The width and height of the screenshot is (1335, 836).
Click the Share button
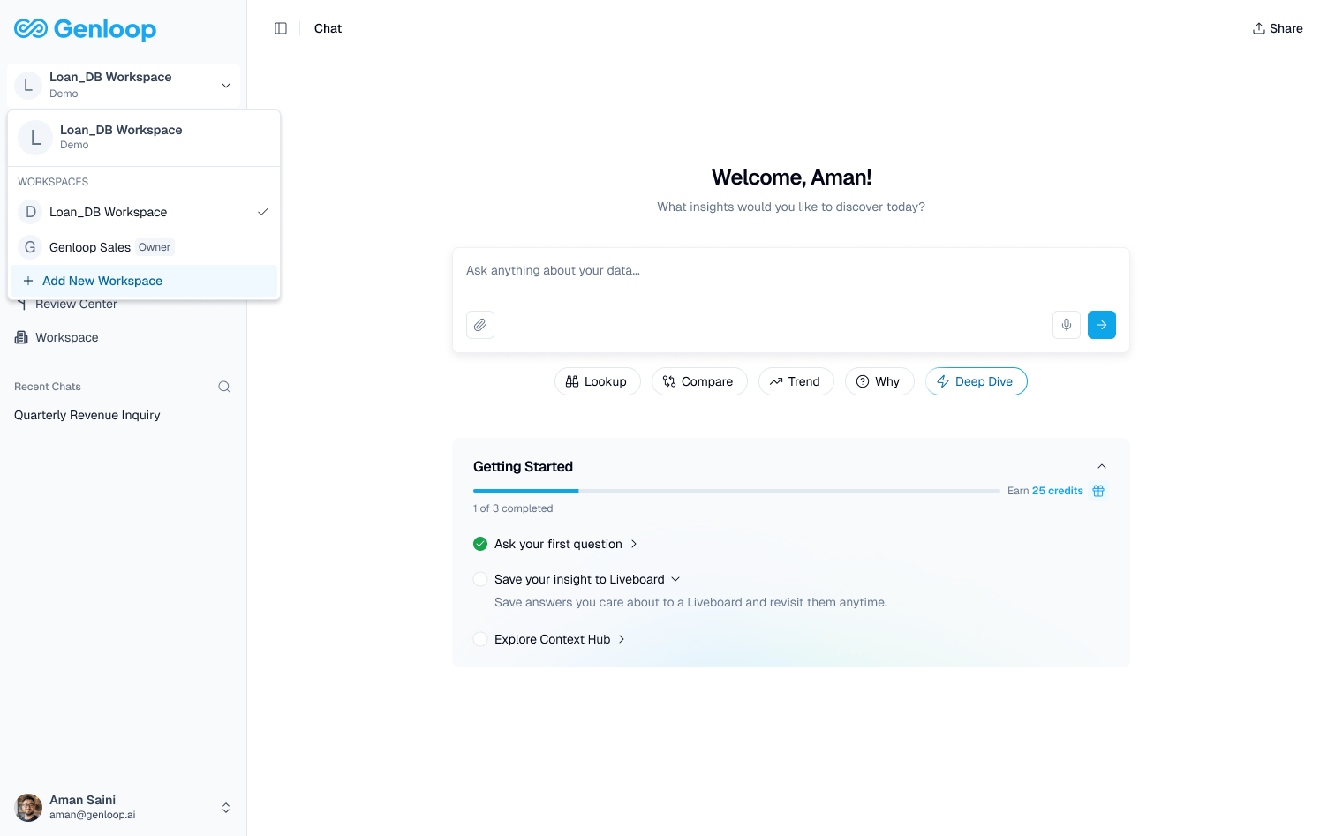point(1278,28)
